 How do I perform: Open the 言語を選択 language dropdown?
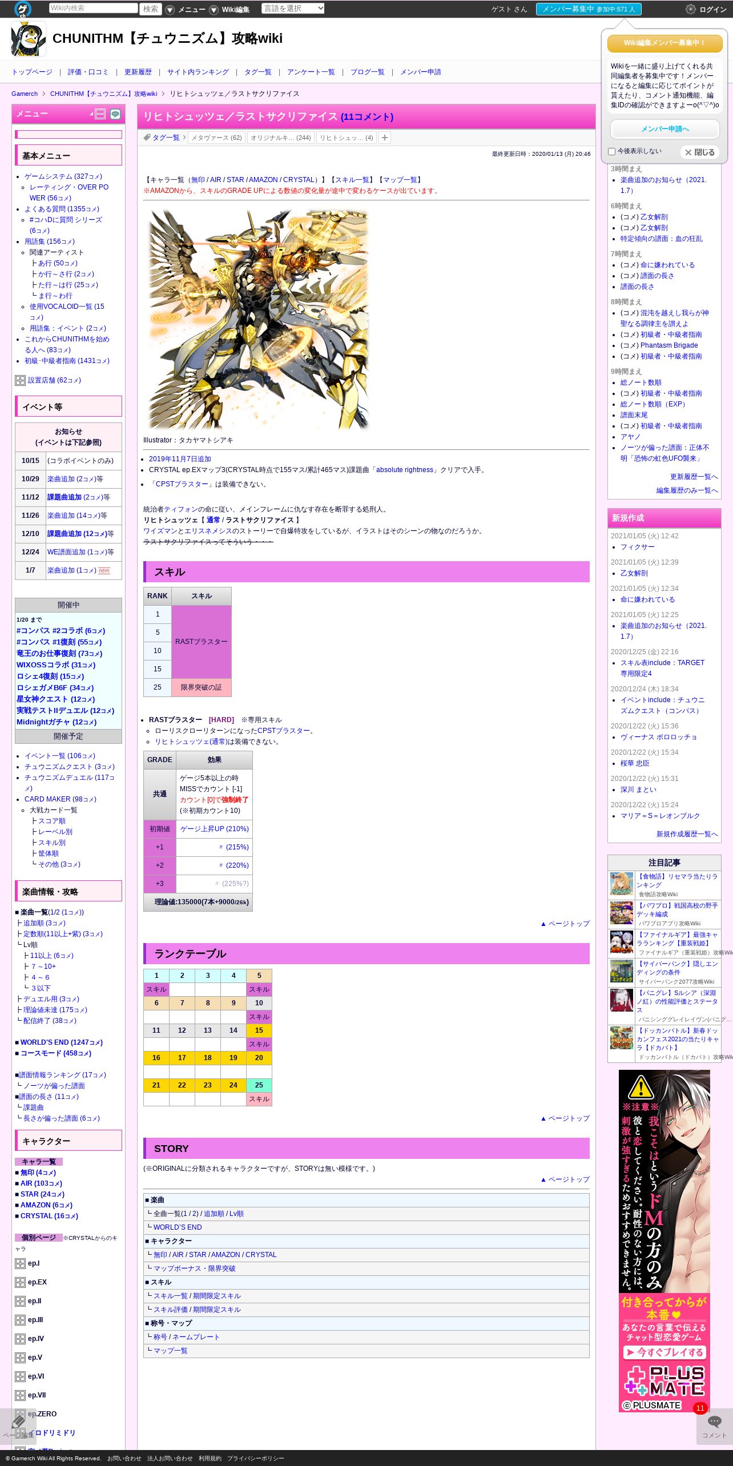(x=293, y=9)
